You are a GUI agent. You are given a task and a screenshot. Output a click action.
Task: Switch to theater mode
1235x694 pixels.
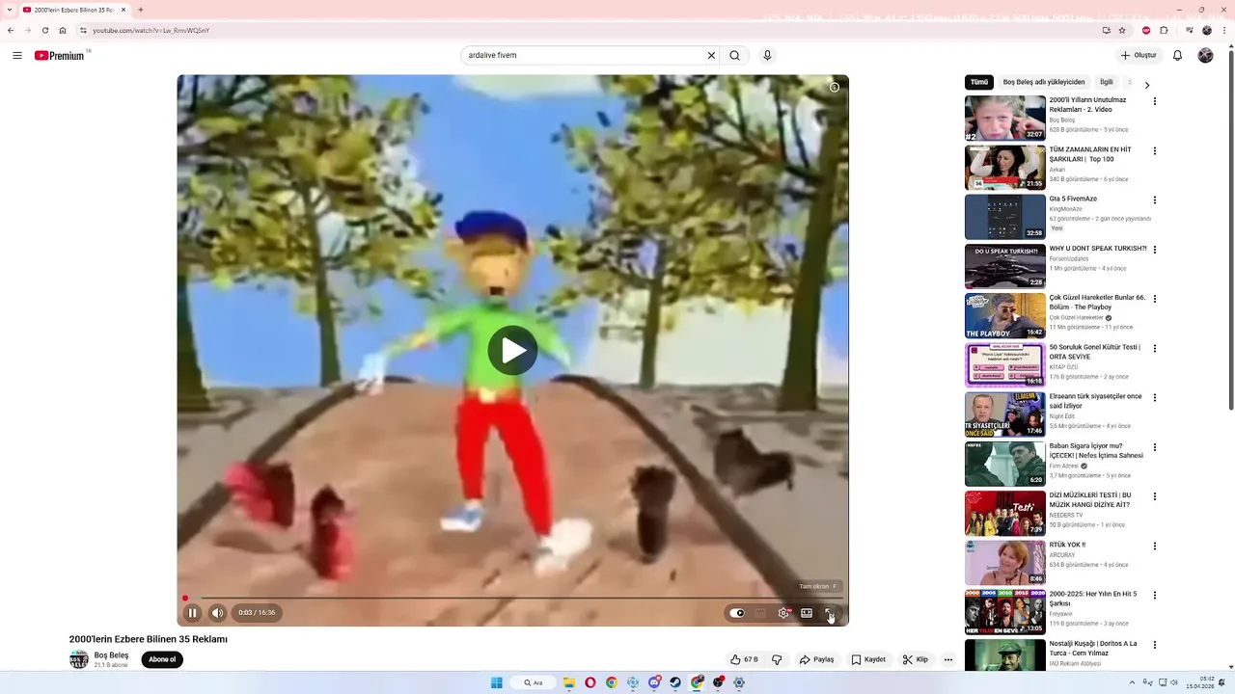pos(807,613)
